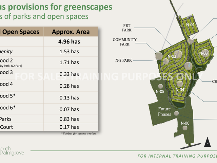Viewport: 217px width, 163px height.
Task: Click the N-2 Park circle marker
Action: click(x=166, y=61)
